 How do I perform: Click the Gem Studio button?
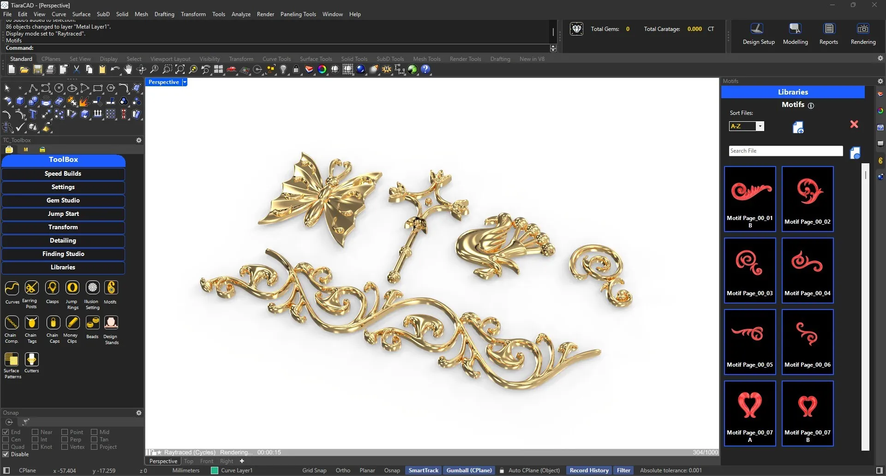(63, 201)
